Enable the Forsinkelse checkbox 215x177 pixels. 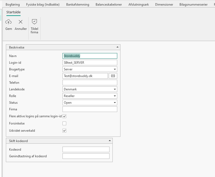64,123
